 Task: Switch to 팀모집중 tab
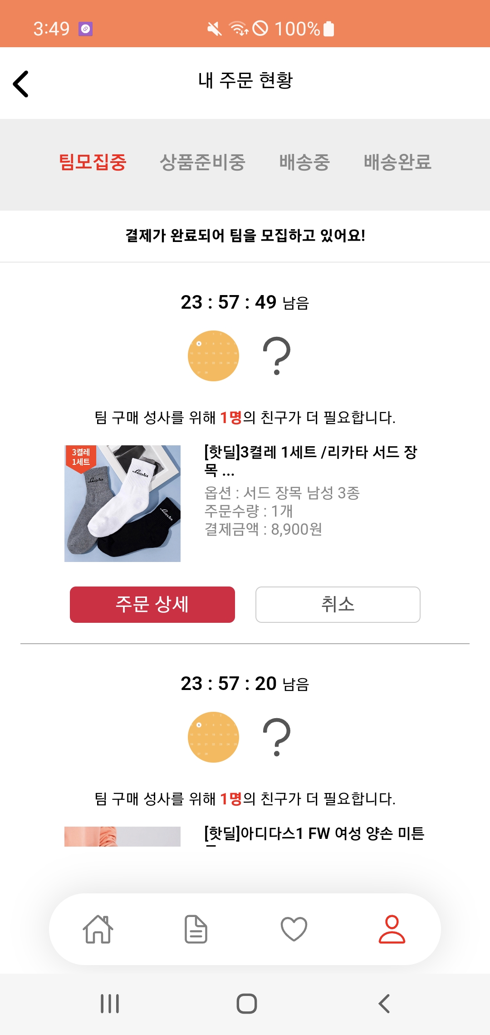(x=93, y=162)
